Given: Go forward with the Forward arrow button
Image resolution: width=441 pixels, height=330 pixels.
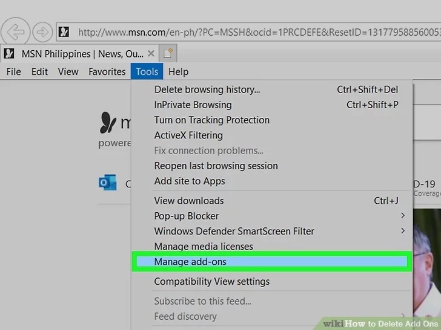Looking at the screenshot, I should tap(42, 32).
